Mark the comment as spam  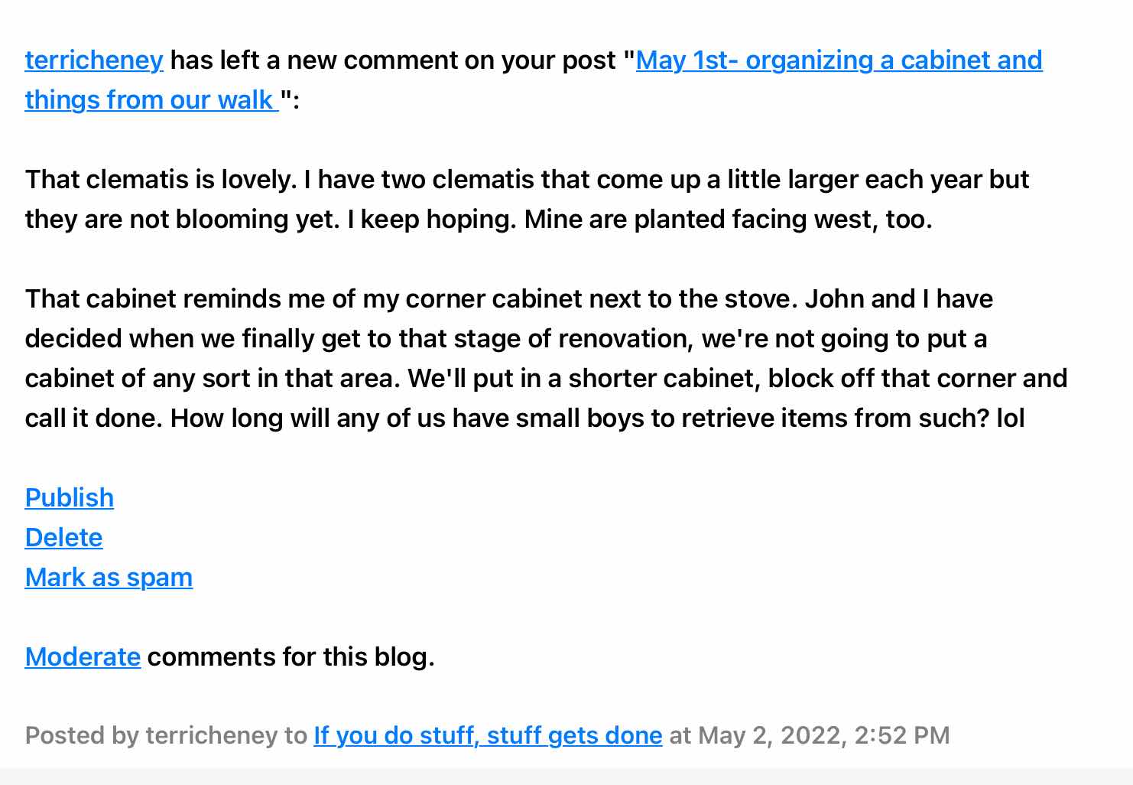pos(109,578)
